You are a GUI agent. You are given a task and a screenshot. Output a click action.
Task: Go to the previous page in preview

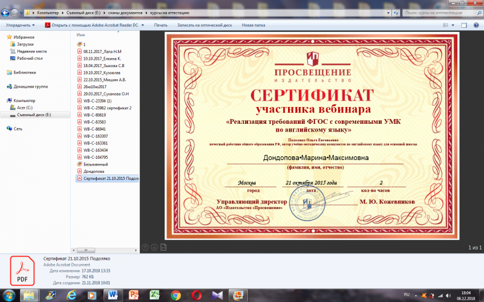(x=145, y=247)
